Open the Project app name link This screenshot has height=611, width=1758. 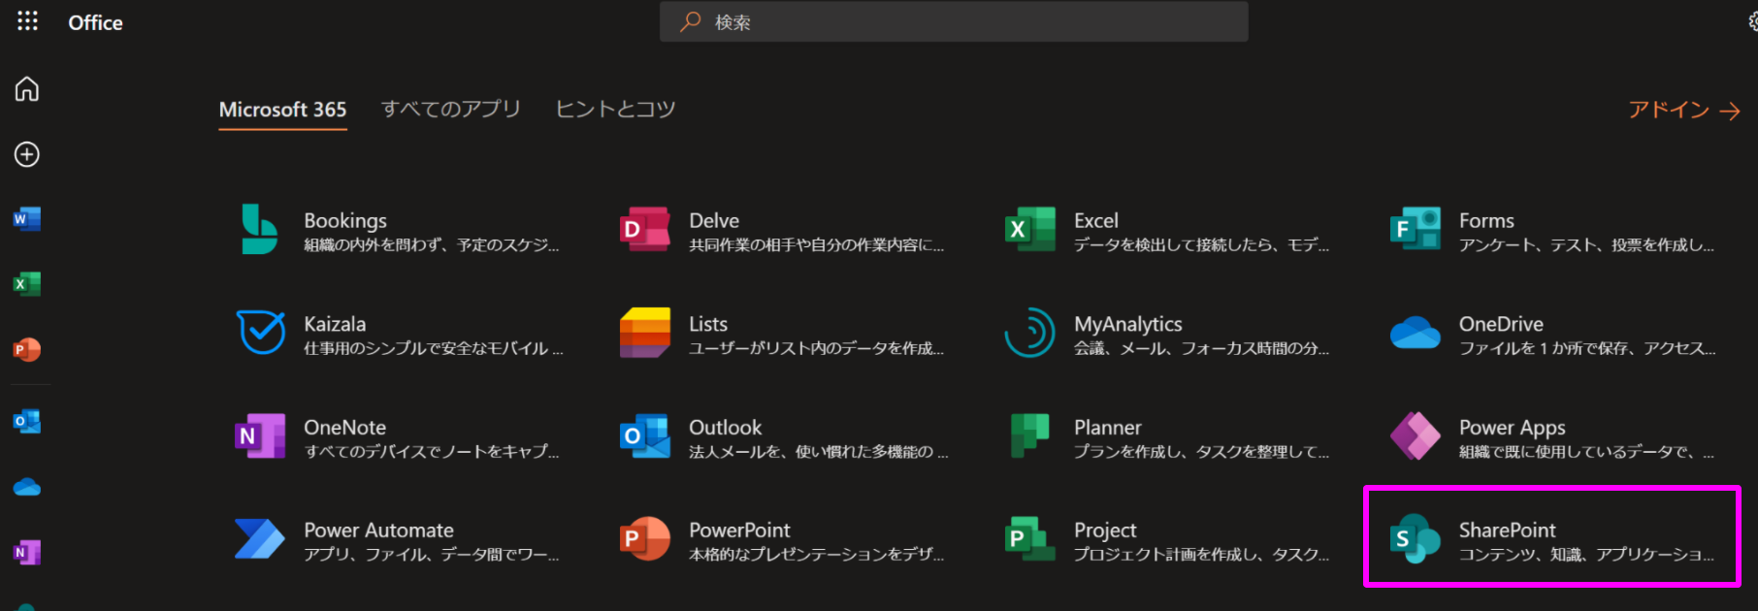click(1105, 531)
